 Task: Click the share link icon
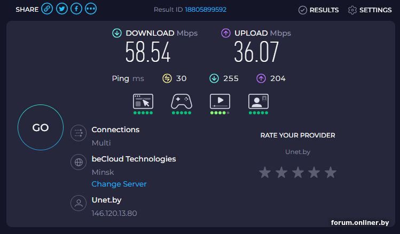pos(47,9)
